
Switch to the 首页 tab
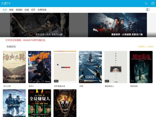5,10
